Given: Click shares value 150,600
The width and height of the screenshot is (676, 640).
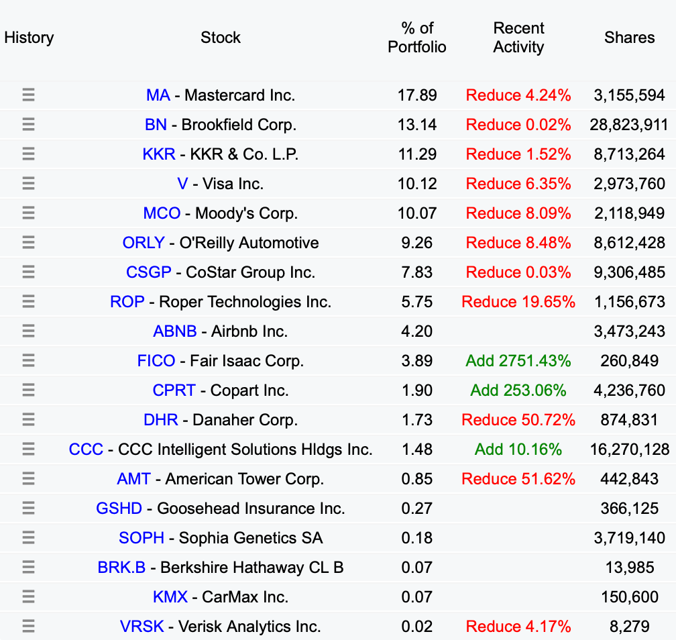Looking at the screenshot, I should point(630,597).
